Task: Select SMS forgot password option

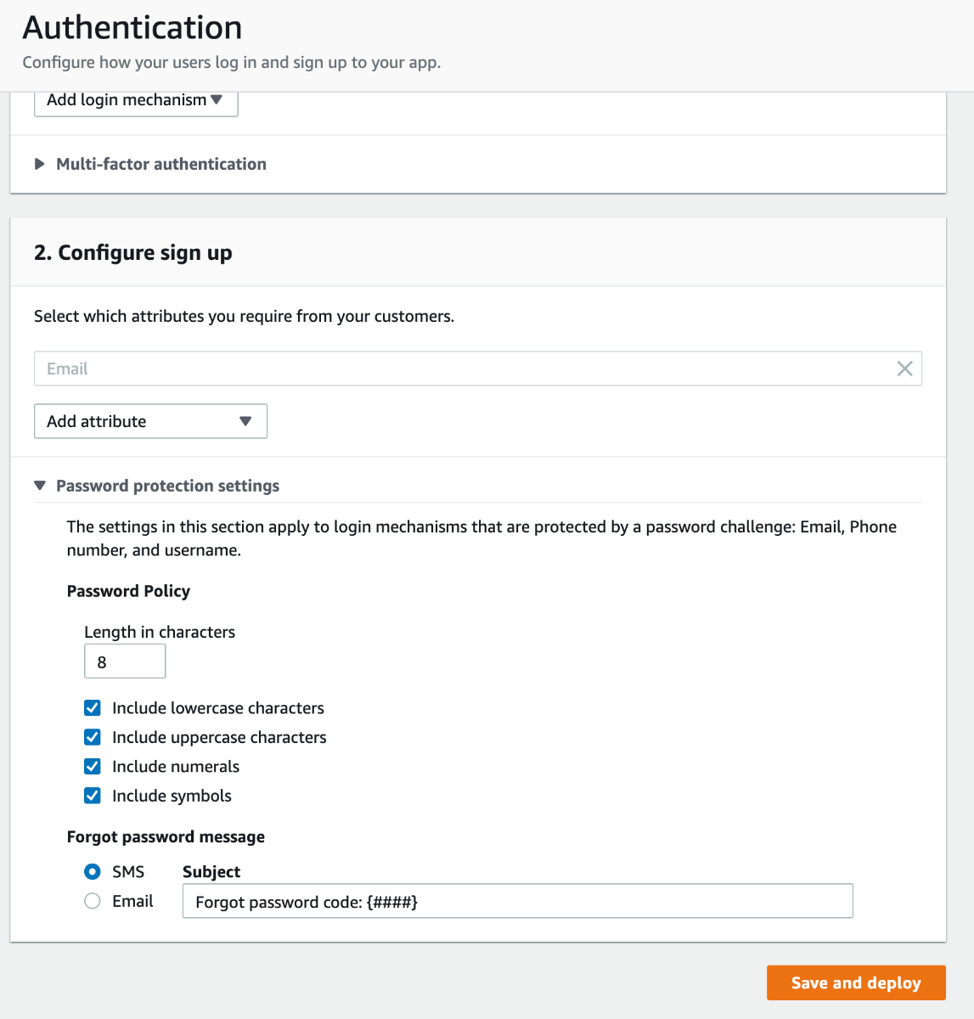Action: point(93,872)
